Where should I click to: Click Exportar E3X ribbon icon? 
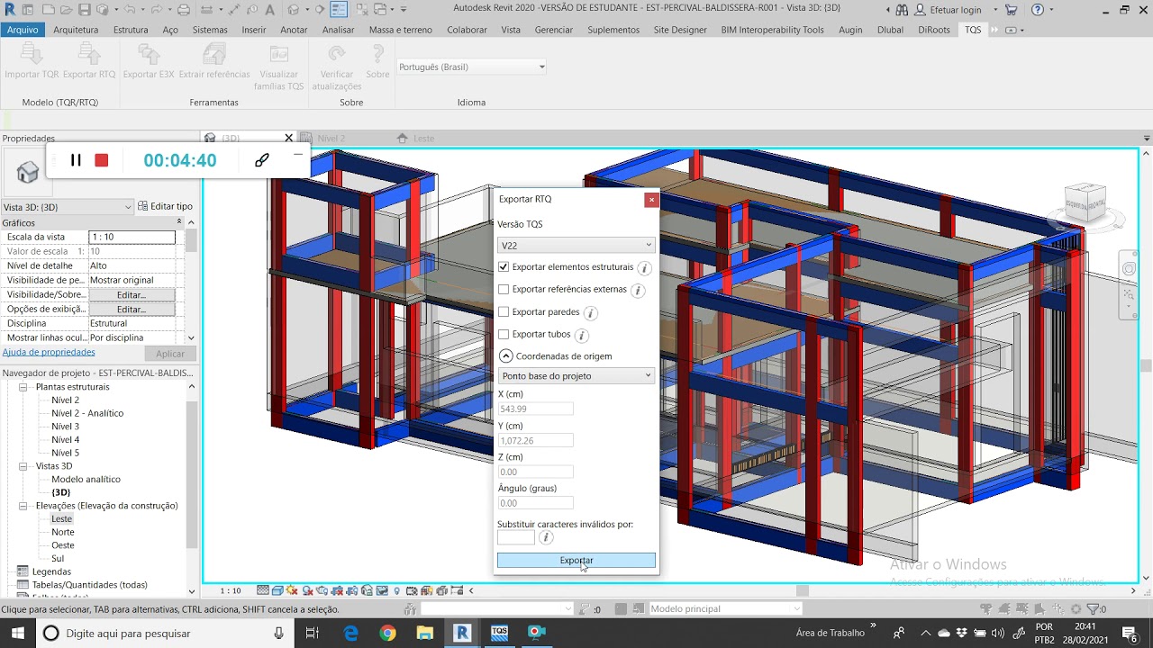click(x=148, y=55)
